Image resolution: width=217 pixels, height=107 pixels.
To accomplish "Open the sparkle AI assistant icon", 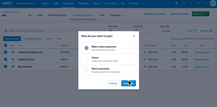I will click(x=176, y=4).
